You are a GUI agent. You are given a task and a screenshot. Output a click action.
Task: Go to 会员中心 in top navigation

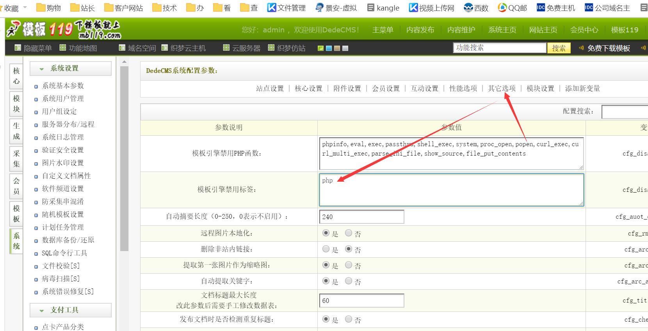(x=584, y=30)
